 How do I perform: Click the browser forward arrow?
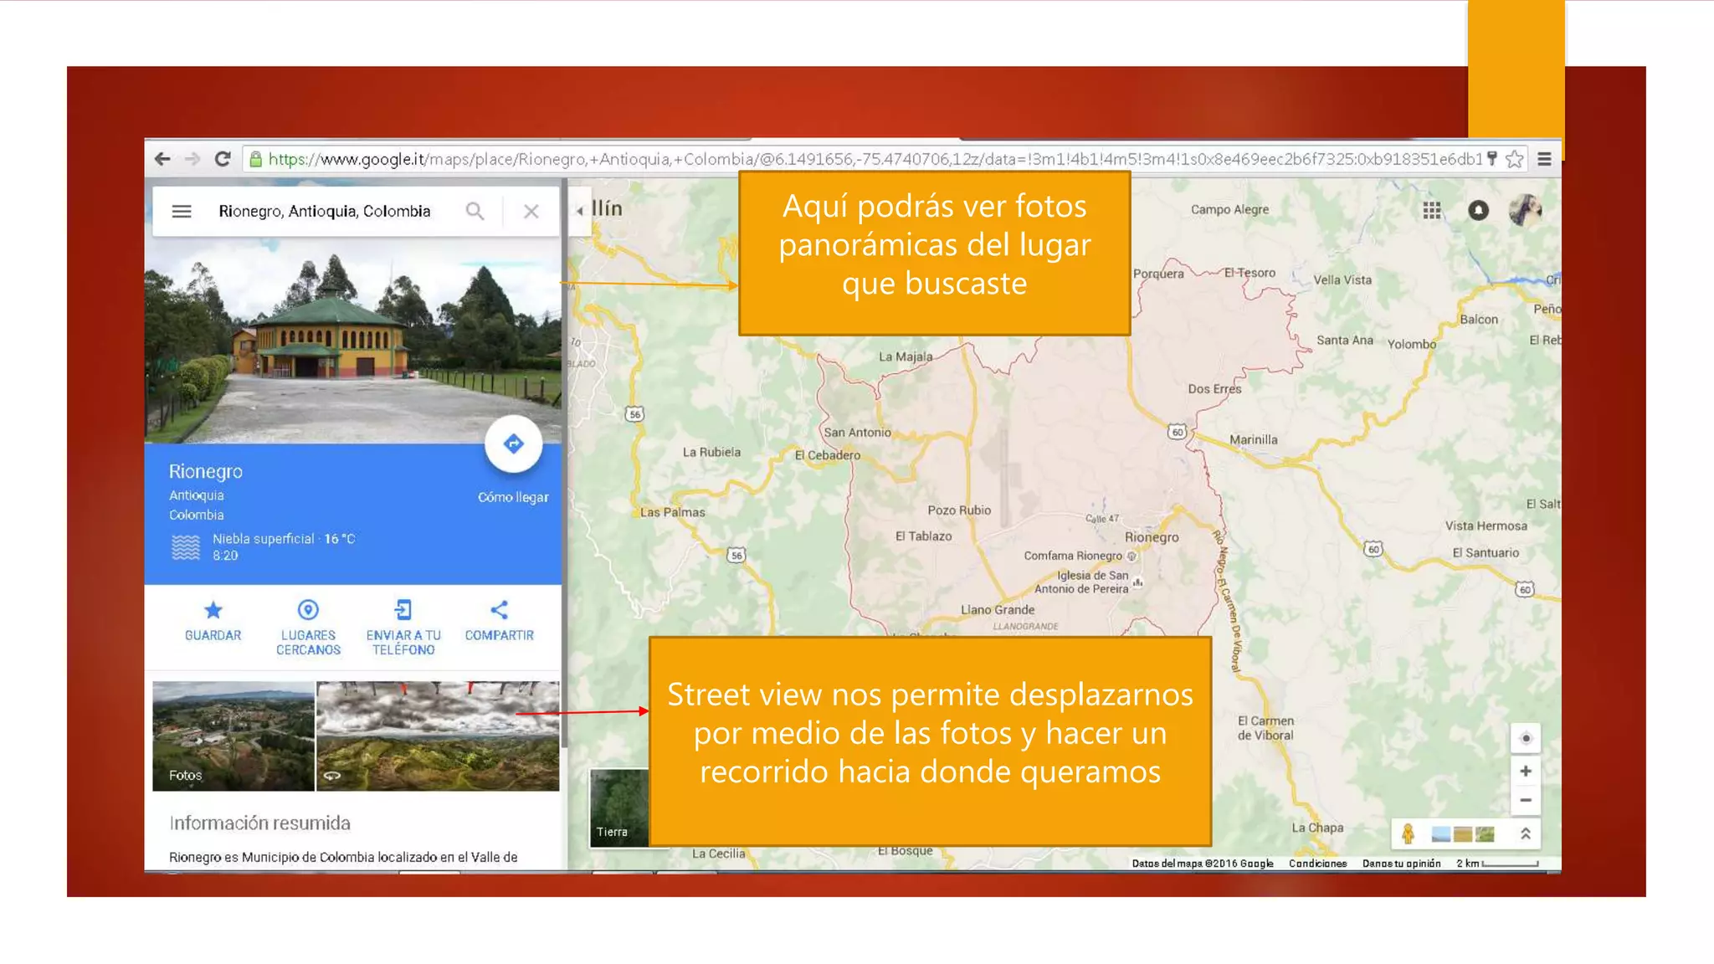click(x=192, y=159)
